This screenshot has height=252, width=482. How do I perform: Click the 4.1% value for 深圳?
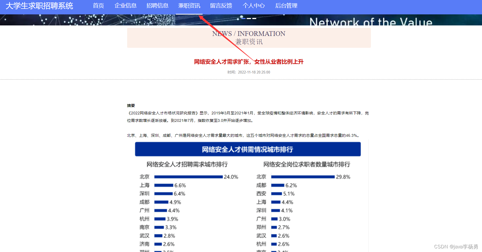coord(287,211)
